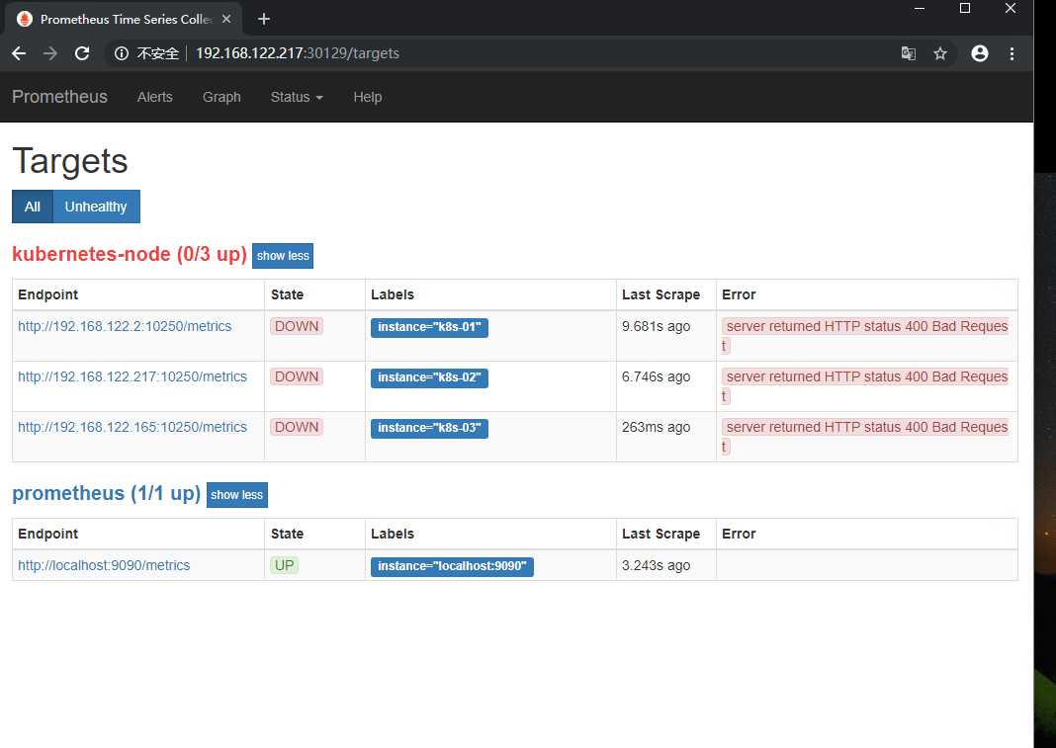Click the Last Scrape header in kubernetes-node table

coord(660,294)
